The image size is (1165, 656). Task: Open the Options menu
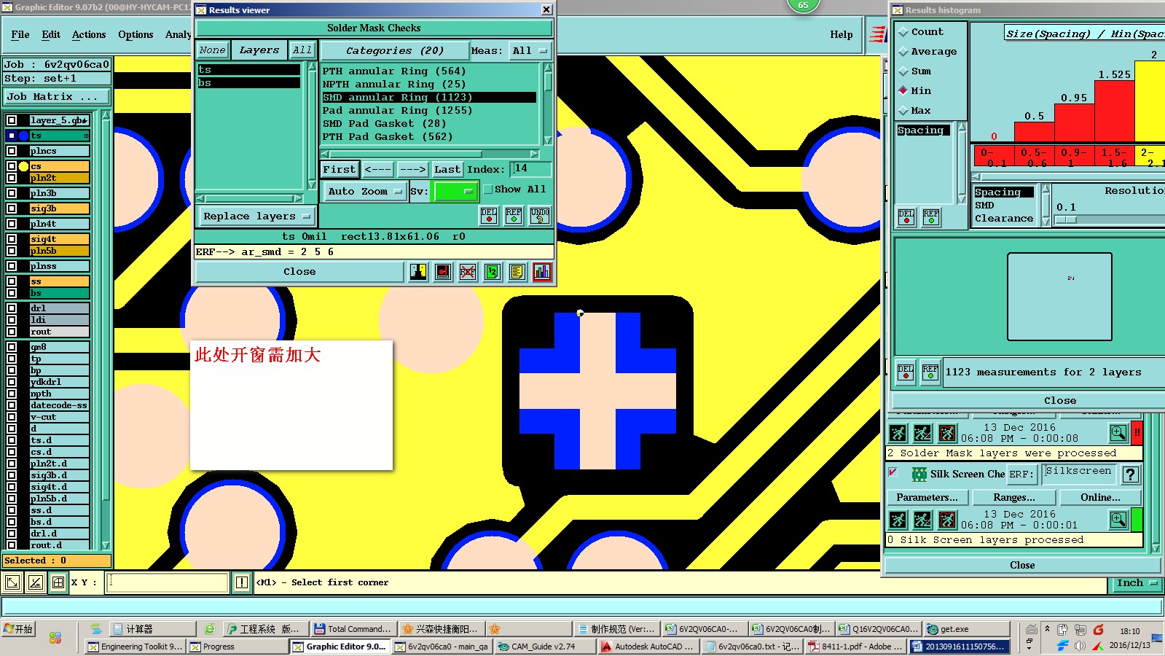[136, 34]
